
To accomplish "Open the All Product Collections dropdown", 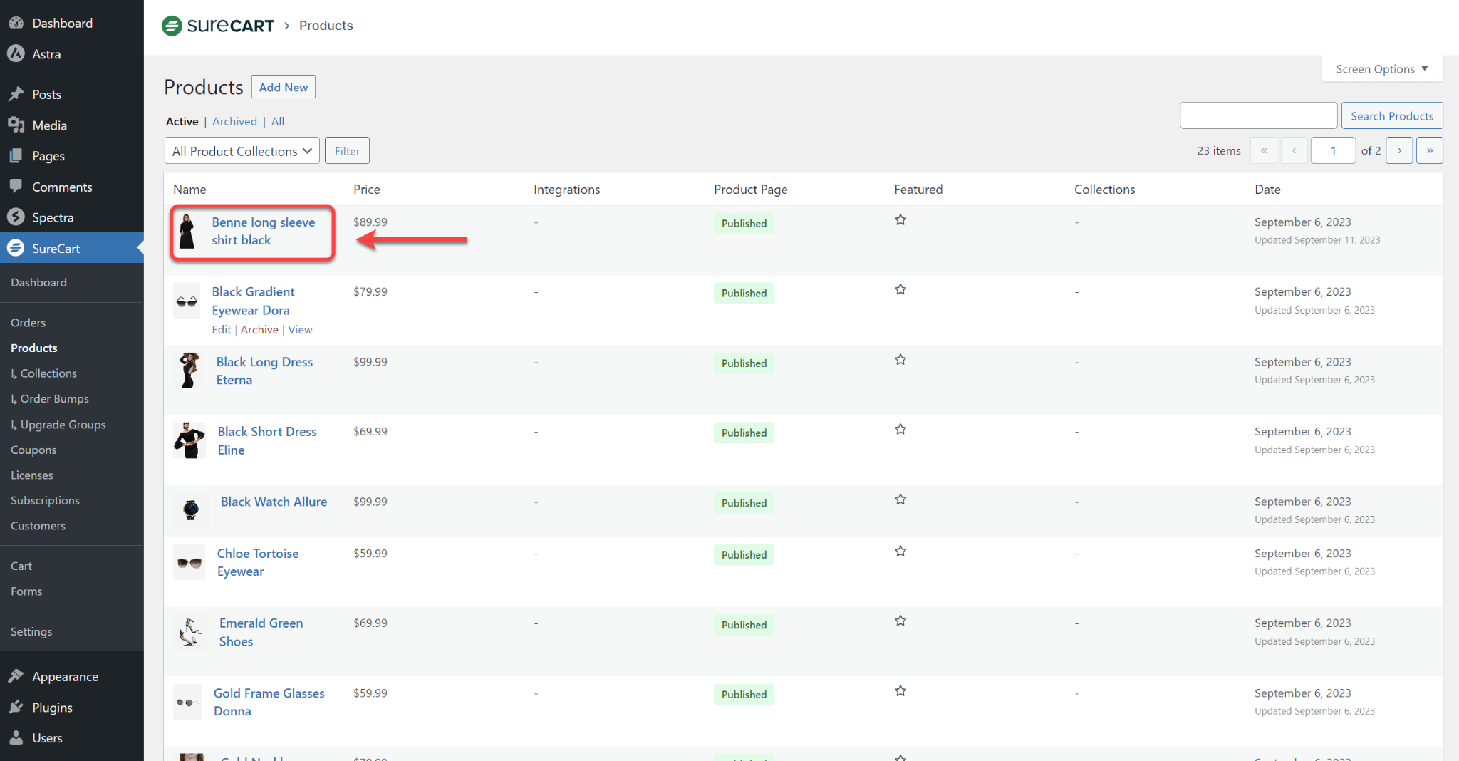I will coord(242,151).
